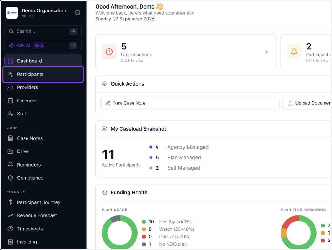This screenshot has height=250, width=332.
Task: Click the No NDIS plan legend label
Action: tap(173, 244)
